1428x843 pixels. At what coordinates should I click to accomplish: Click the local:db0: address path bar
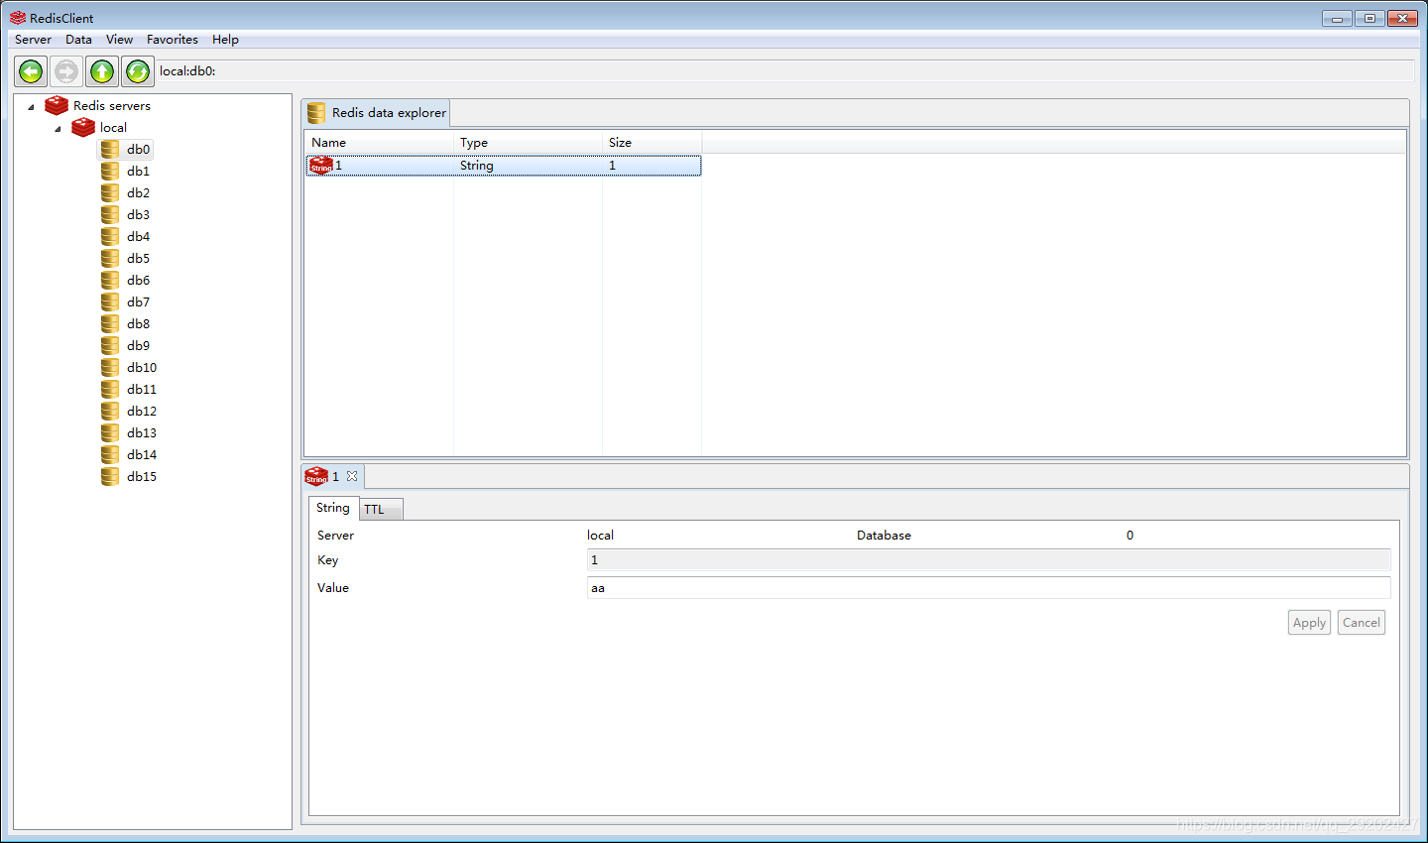pos(785,71)
